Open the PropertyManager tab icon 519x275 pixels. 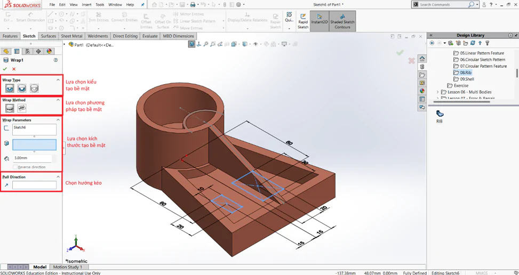[17, 51]
